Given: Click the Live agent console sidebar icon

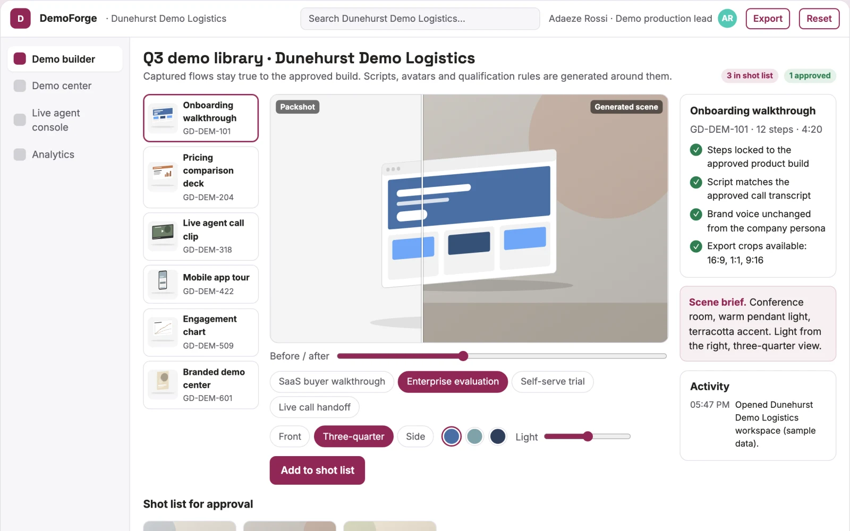Looking at the screenshot, I should (20, 120).
